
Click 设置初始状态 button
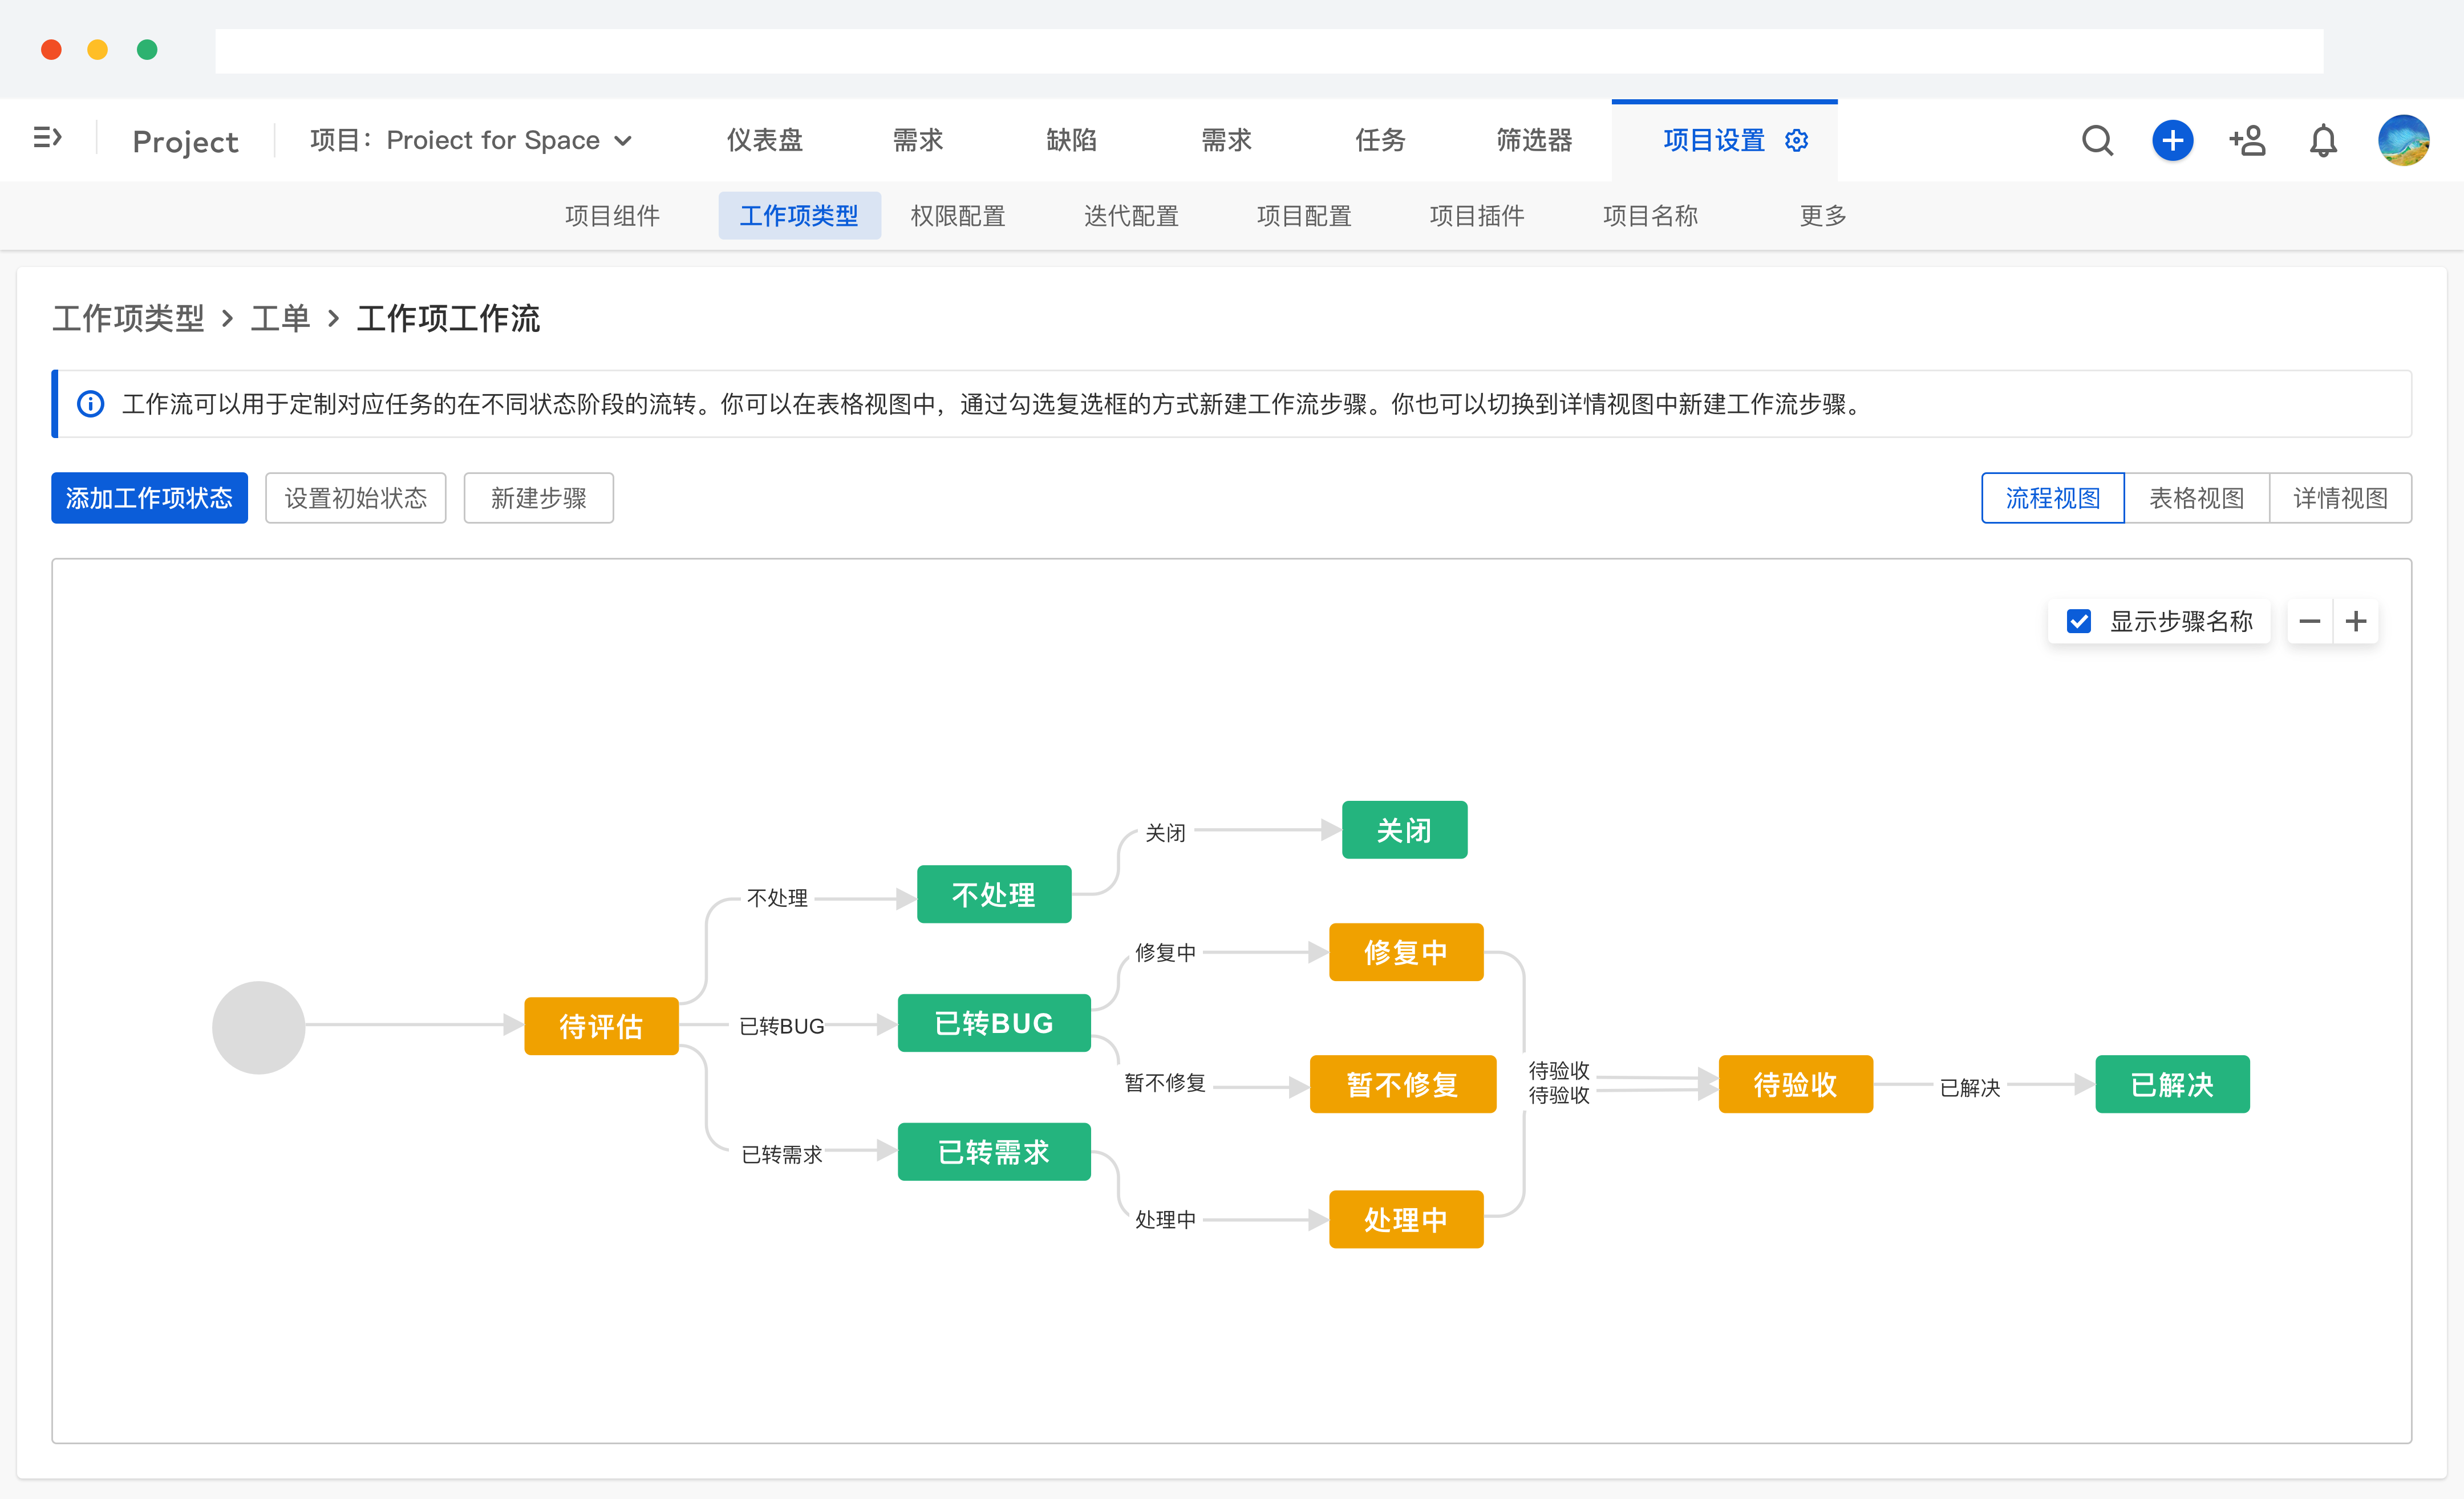(x=355, y=498)
